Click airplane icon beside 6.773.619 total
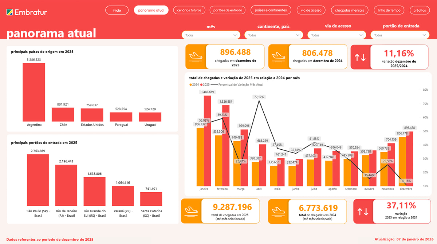This screenshot has width=437, height=244. tap(278, 211)
